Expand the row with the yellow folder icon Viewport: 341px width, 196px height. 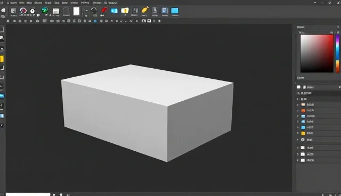[298, 133]
